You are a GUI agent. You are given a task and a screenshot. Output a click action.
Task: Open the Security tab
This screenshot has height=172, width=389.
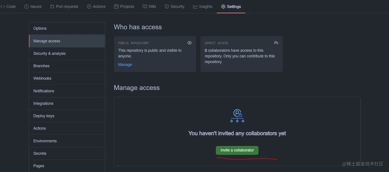click(x=175, y=6)
